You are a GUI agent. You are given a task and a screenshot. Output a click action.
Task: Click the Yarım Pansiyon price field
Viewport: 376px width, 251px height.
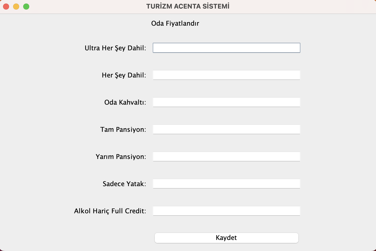pos(226,156)
